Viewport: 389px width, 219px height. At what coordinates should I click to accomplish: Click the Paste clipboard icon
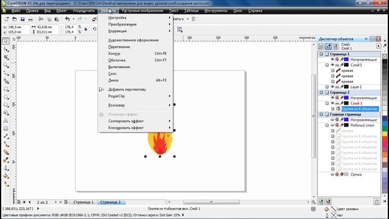57,19
